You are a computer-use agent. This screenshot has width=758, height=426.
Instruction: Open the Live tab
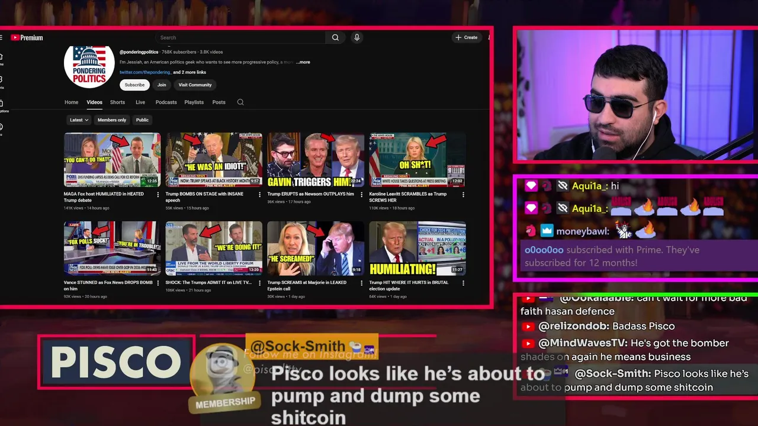pos(140,102)
